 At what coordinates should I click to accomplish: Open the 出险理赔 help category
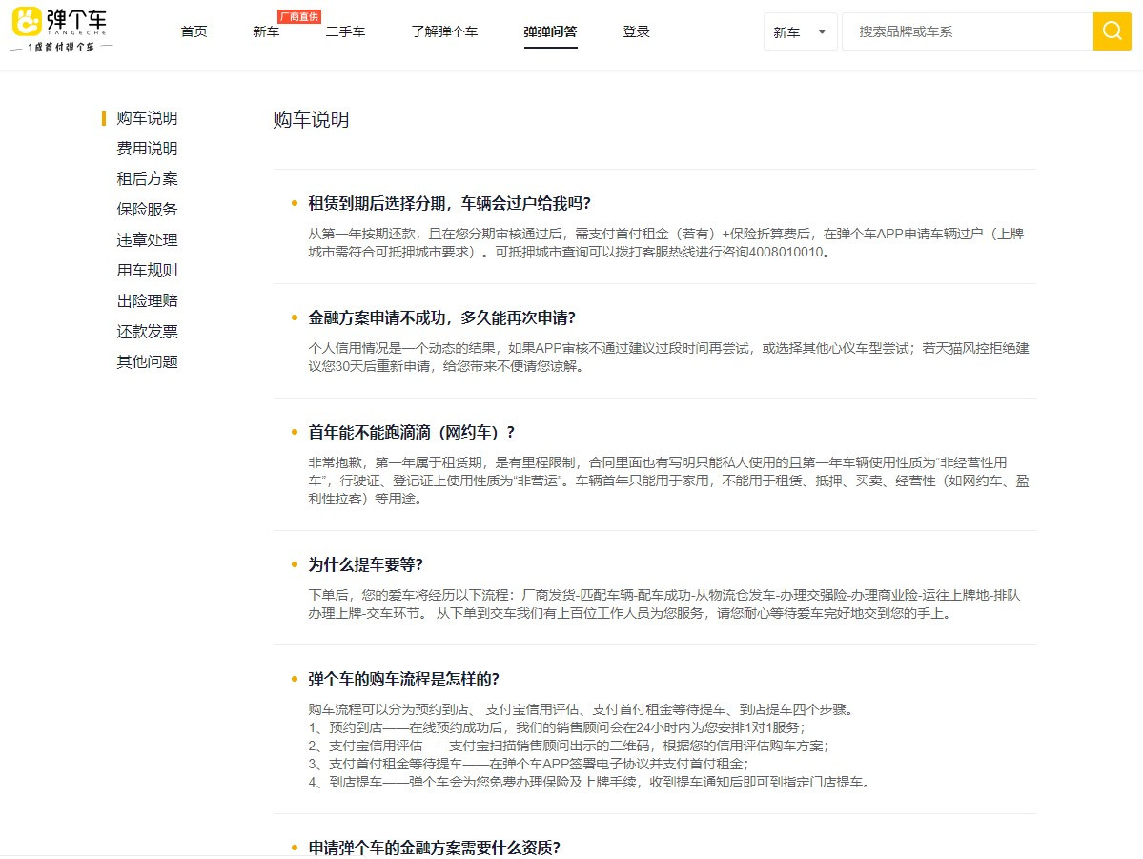tap(147, 301)
